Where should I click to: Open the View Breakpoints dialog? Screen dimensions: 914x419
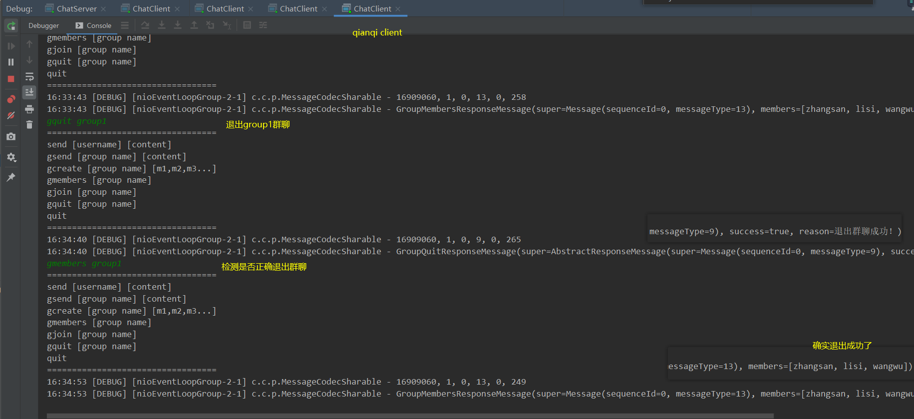coord(11,99)
